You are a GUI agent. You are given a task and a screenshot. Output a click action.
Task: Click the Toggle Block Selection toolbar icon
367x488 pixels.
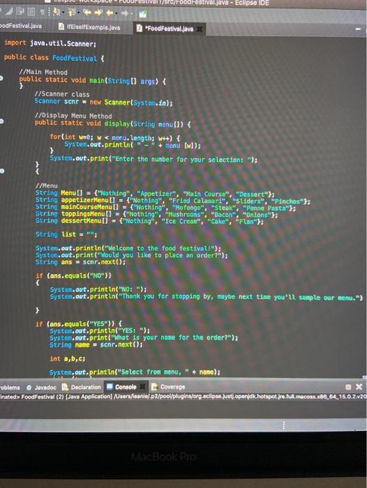31,13
